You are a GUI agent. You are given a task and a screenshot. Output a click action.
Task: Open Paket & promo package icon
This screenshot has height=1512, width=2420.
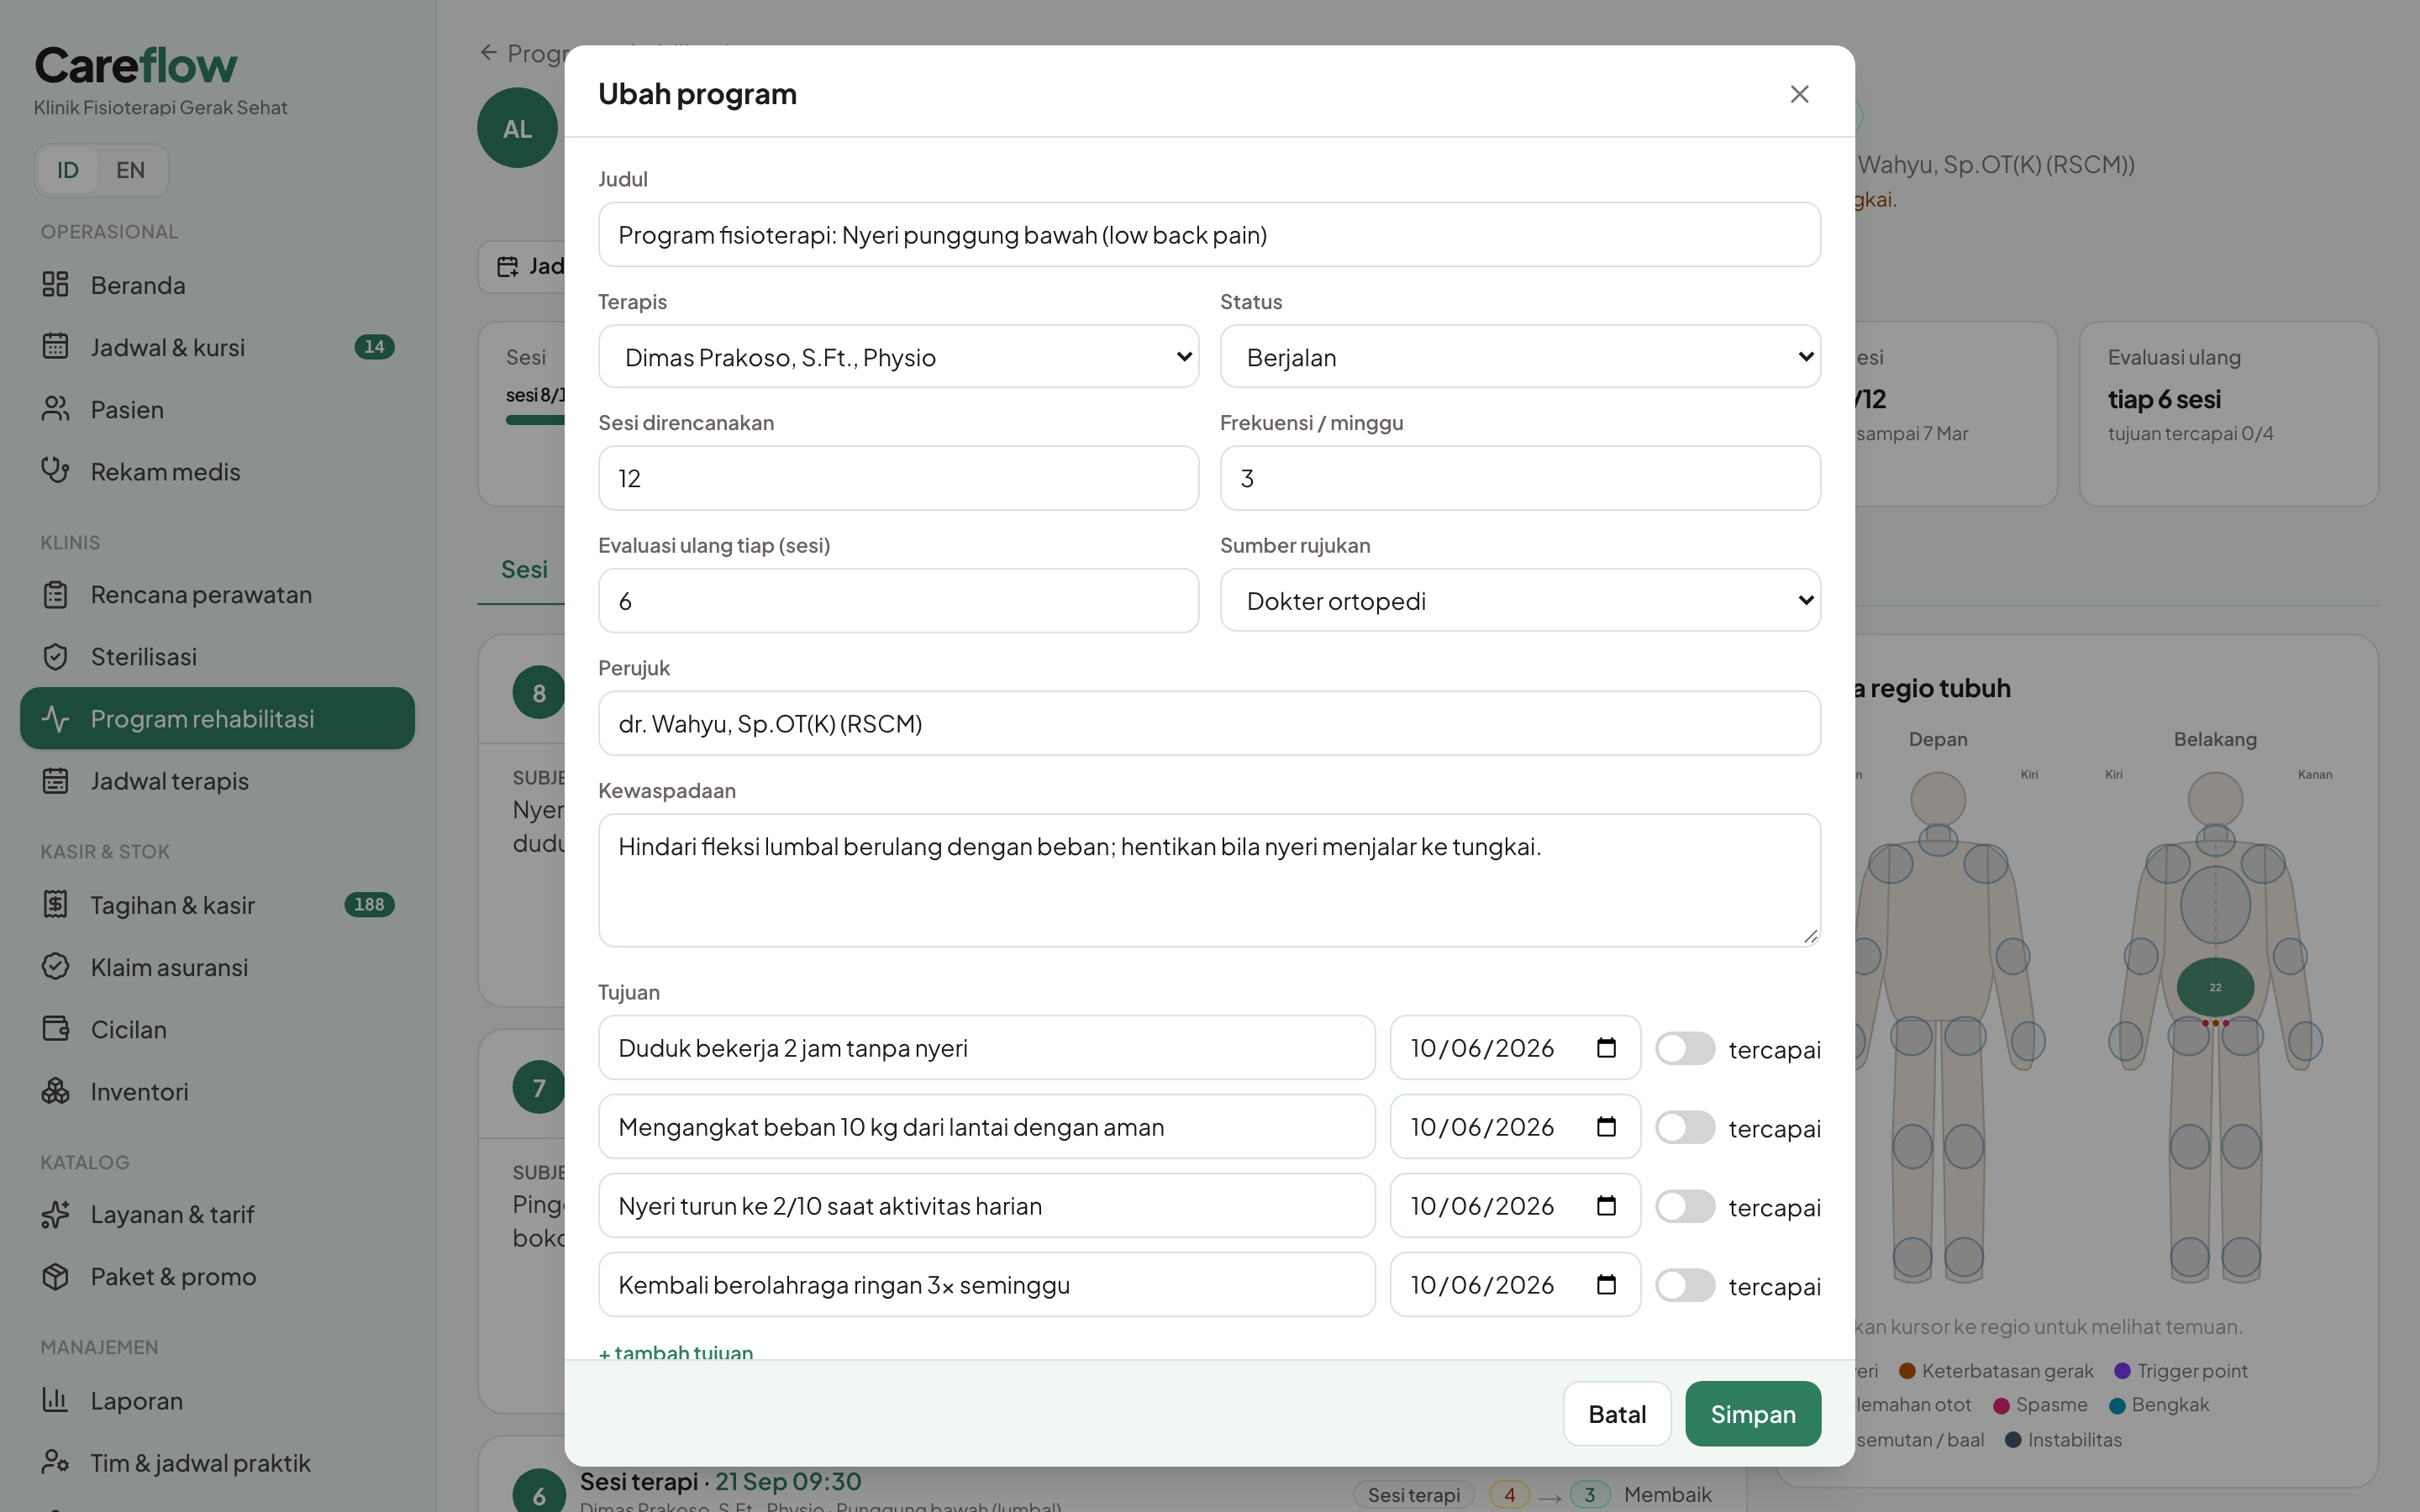55,1277
